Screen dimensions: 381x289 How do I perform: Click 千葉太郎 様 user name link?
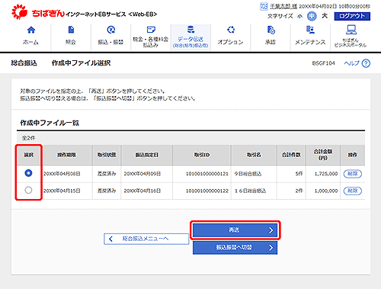283,6
